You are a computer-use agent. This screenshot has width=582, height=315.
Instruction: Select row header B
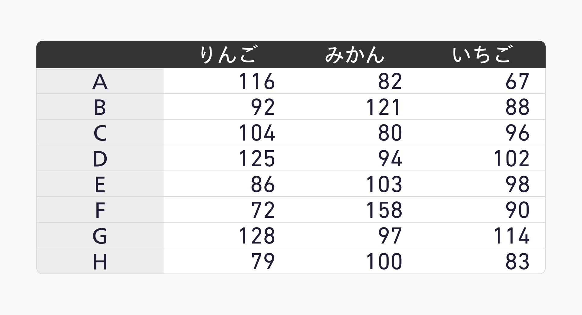pos(100,107)
